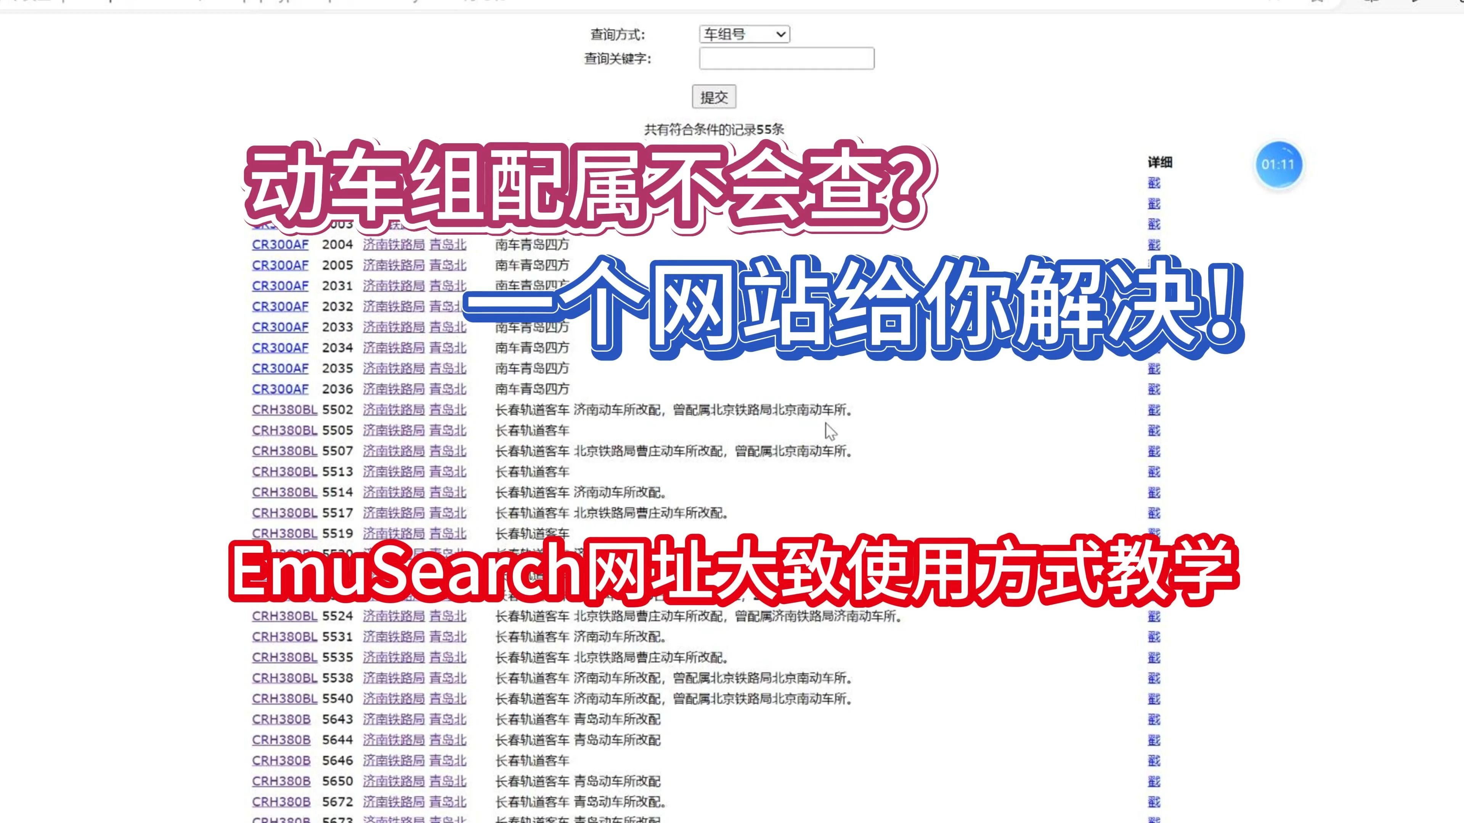Image resolution: width=1464 pixels, height=823 pixels.
Task: Click the train number 5505
Action: (x=337, y=431)
